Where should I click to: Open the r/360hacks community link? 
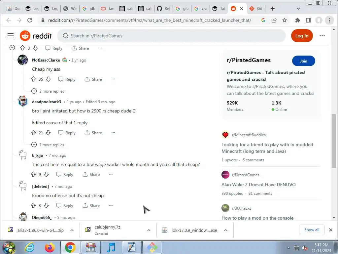click(x=241, y=208)
